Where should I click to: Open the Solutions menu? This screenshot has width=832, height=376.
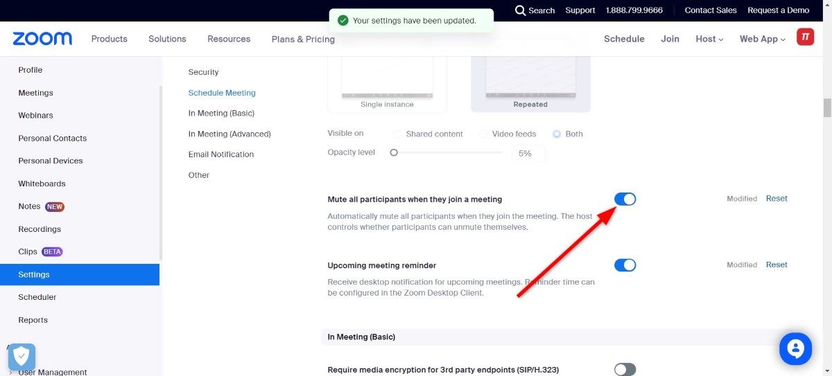click(x=167, y=39)
